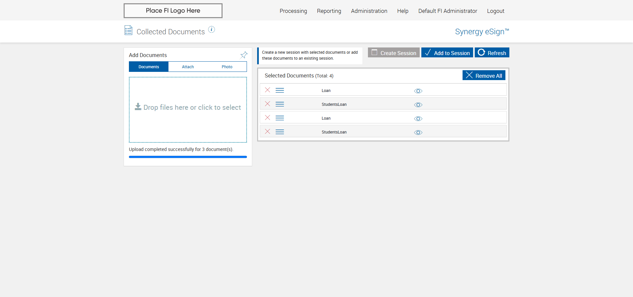The width and height of the screenshot is (633, 297).
Task: Remove the first StudentsLoan document with X
Action: pyautogui.click(x=268, y=104)
